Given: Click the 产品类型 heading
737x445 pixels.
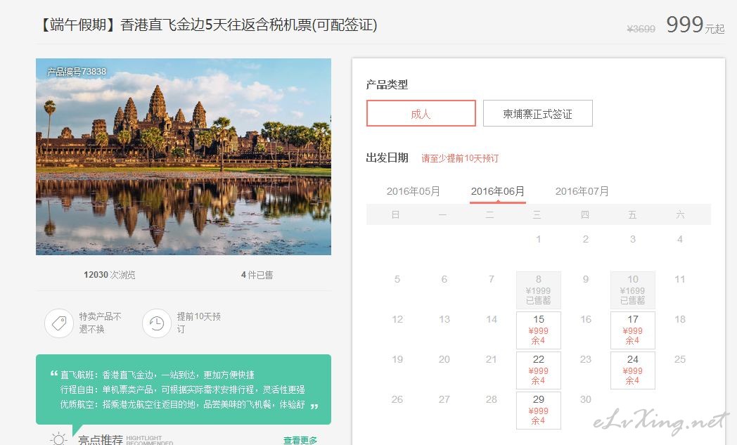Looking at the screenshot, I should tap(387, 84).
